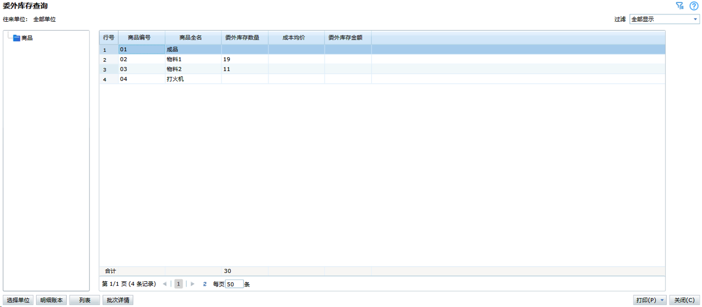Expand the 打印(P) dropdown arrow
Screen dimensions: 702x307
pos(662,300)
